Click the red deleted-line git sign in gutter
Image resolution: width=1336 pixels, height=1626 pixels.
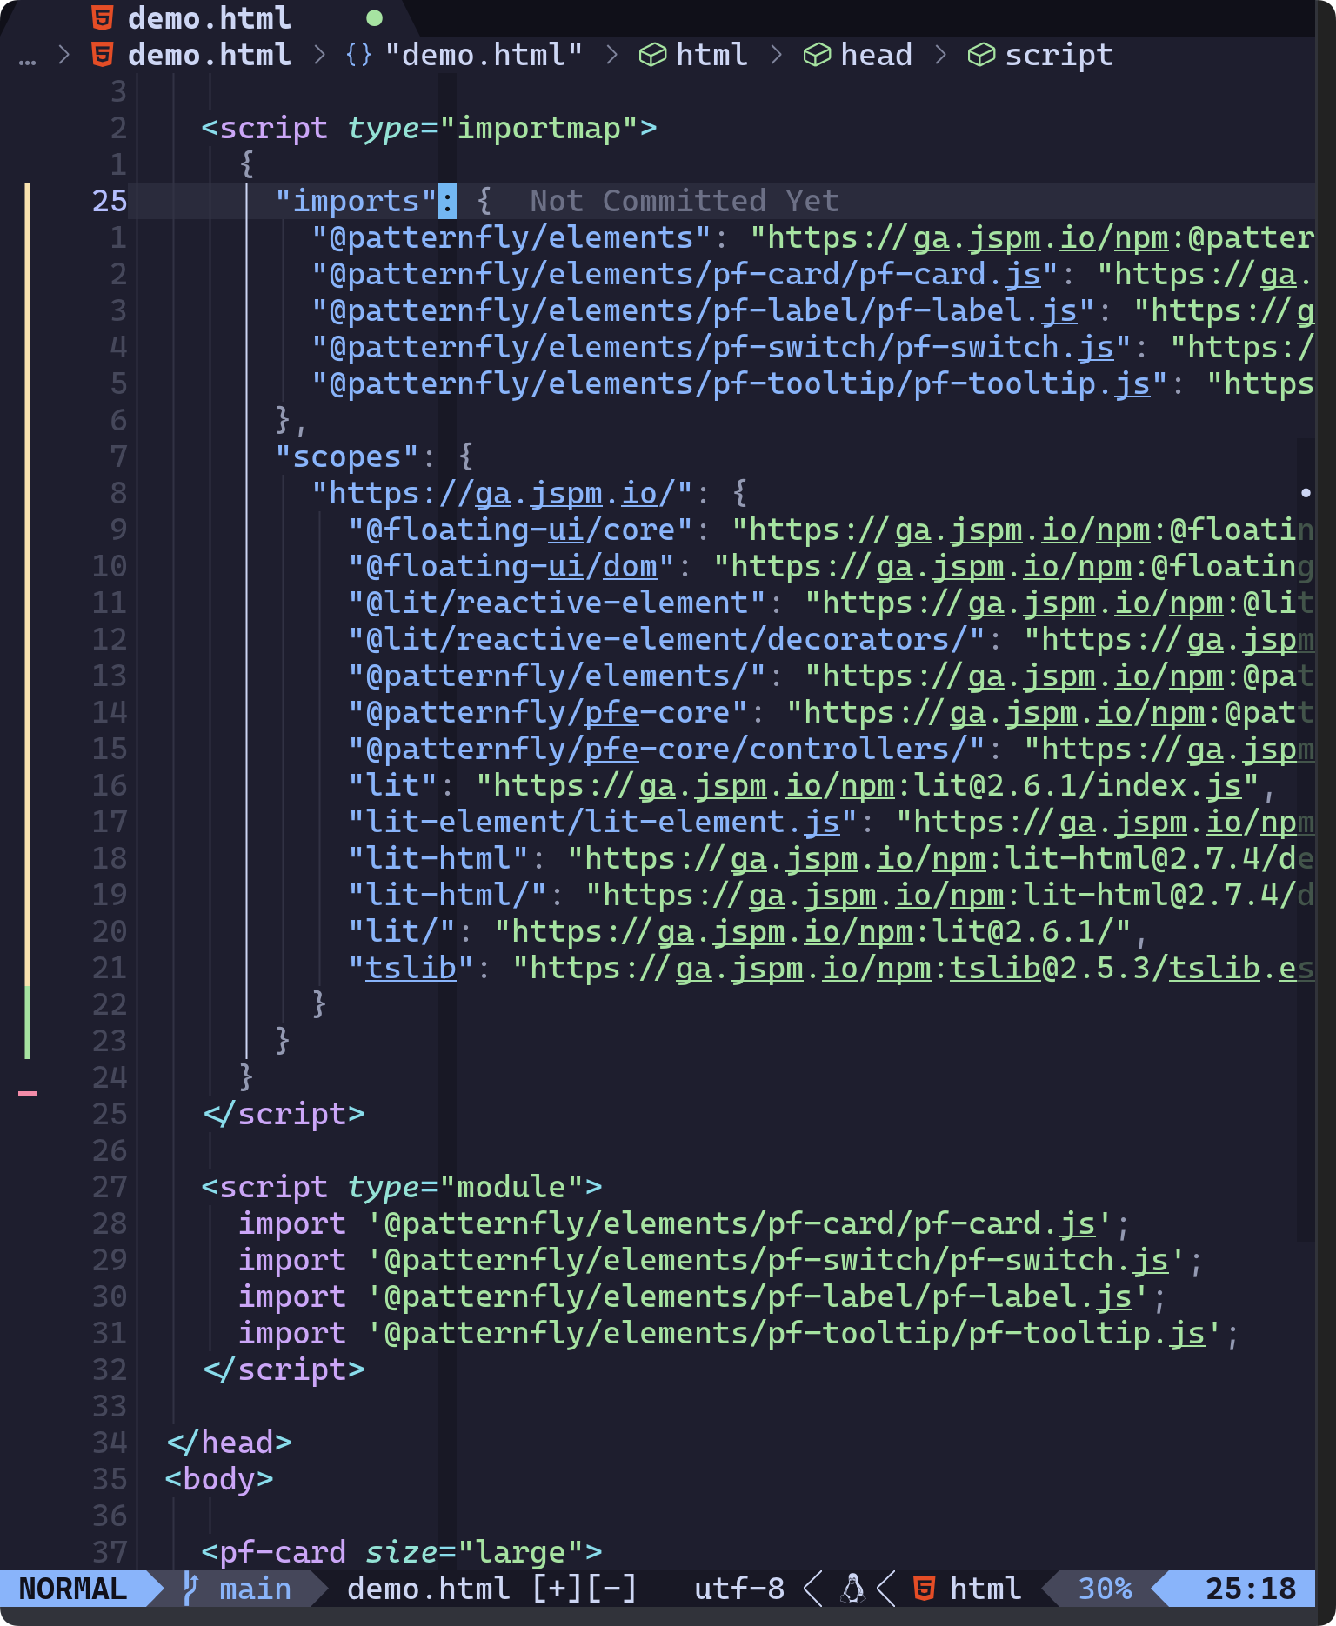click(28, 1093)
